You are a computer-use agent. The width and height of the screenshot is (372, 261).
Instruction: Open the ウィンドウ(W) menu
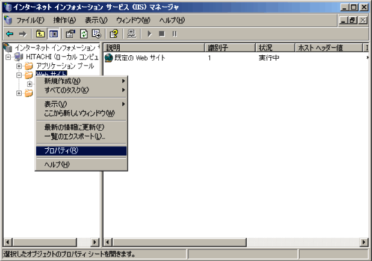133,20
